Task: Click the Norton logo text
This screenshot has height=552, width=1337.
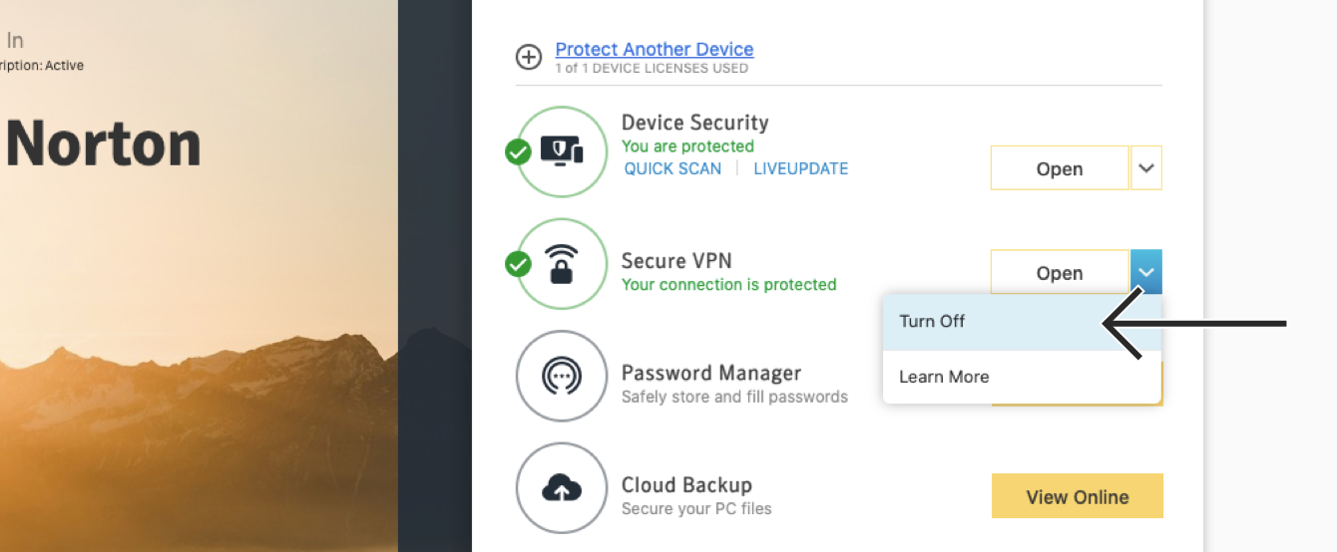Action: (x=104, y=143)
